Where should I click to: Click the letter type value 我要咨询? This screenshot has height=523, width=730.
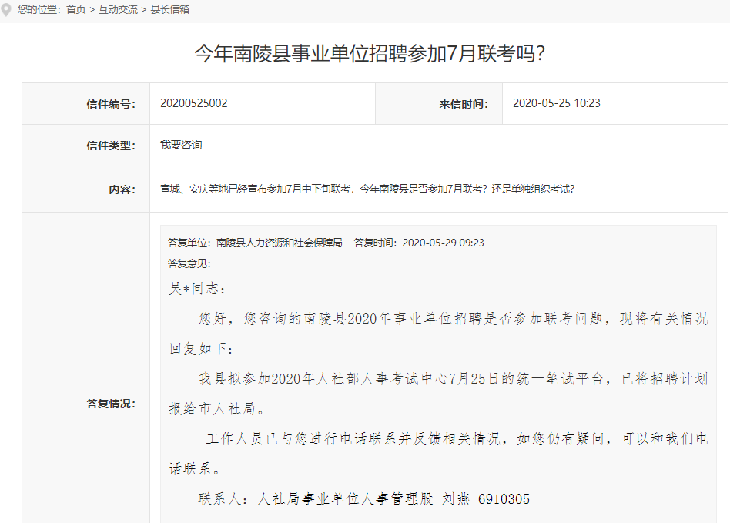click(x=181, y=145)
